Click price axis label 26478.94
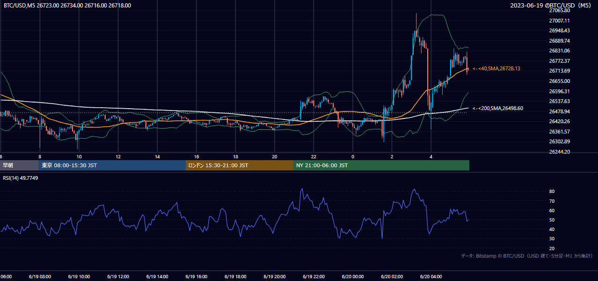This screenshot has width=598, height=281. tap(559, 111)
